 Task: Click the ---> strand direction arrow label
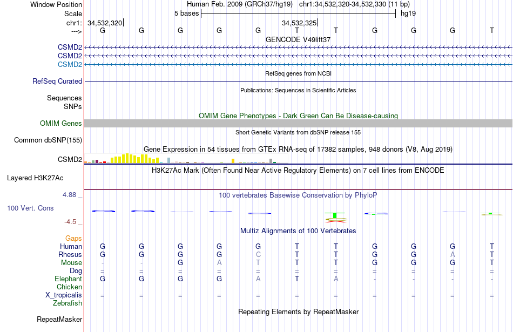[x=77, y=31]
